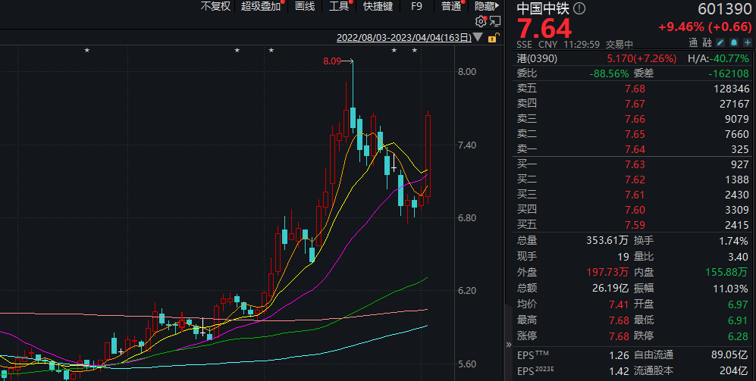Click the 买五 bid price 7.59
This screenshot has width=756, height=381.
(635, 225)
